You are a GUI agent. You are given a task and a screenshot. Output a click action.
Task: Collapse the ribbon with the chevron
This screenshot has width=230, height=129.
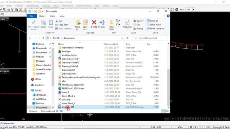coord(164,16)
